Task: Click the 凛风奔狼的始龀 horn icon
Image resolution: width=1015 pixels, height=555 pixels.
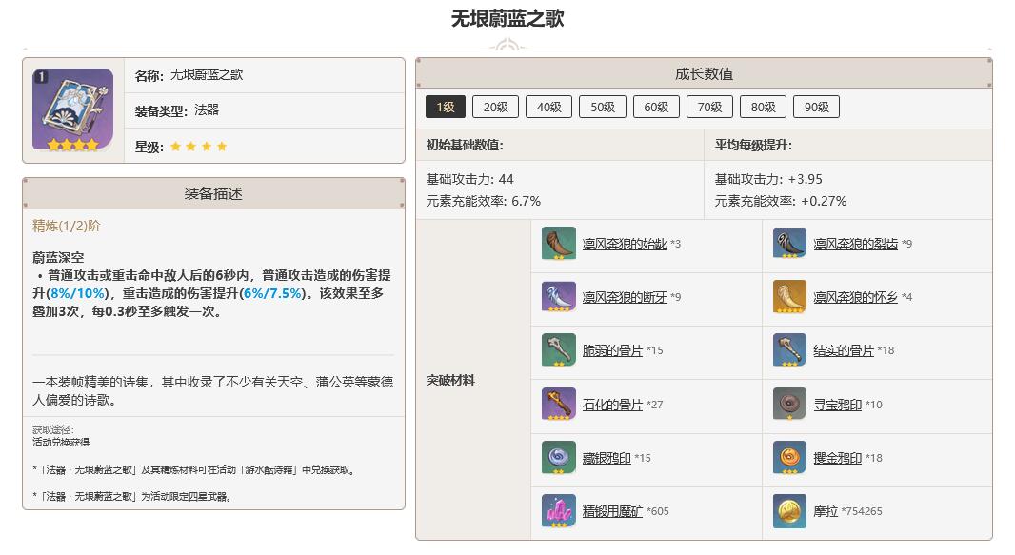Action: pyautogui.click(x=559, y=243)
